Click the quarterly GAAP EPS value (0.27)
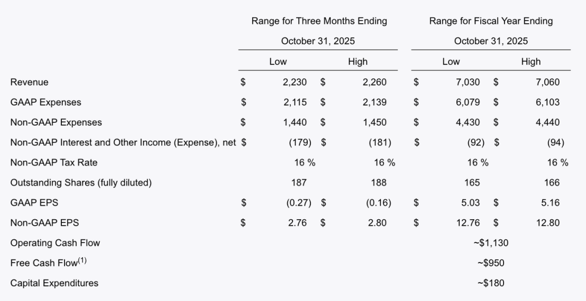Viewport: 586px width, 301px height. pyautogui.click(x=298, y=202)
